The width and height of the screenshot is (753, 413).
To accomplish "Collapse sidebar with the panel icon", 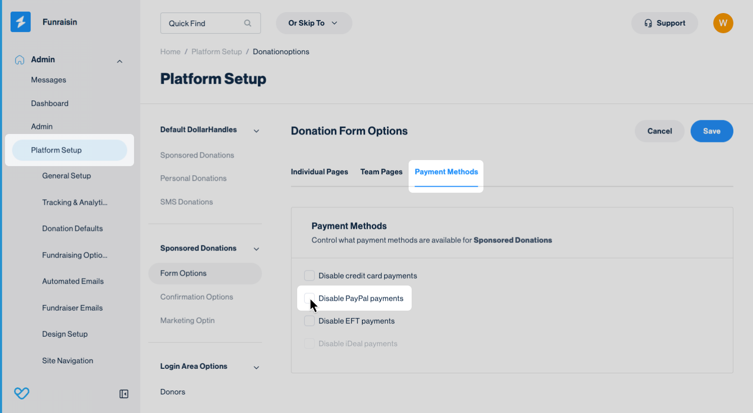I will click(124, 394).
